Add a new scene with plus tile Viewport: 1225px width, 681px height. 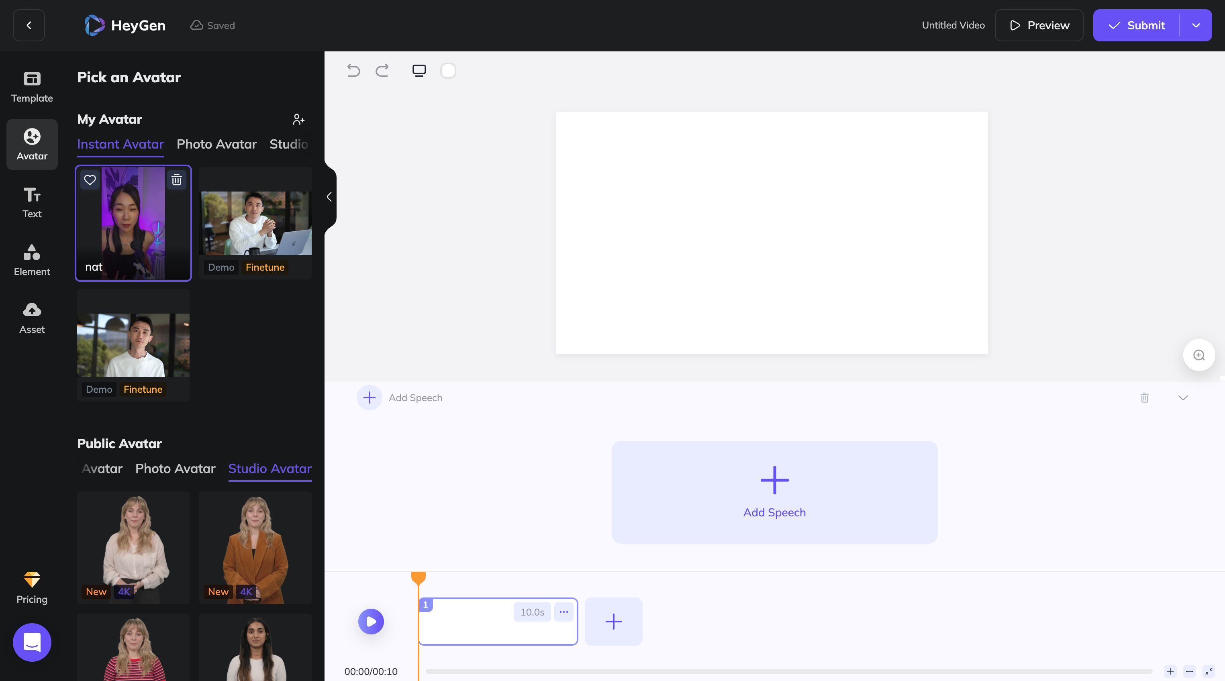coord(613,622)
